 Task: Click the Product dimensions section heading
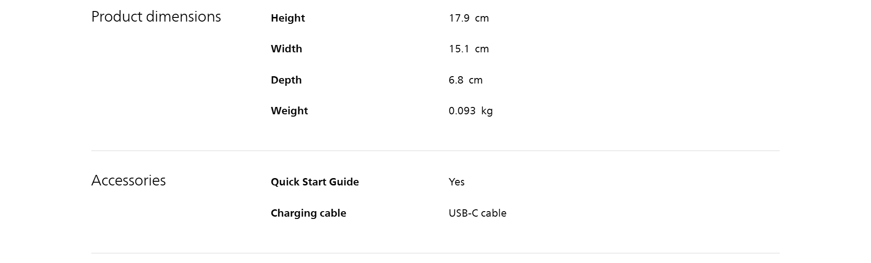[x=156, y=17]
